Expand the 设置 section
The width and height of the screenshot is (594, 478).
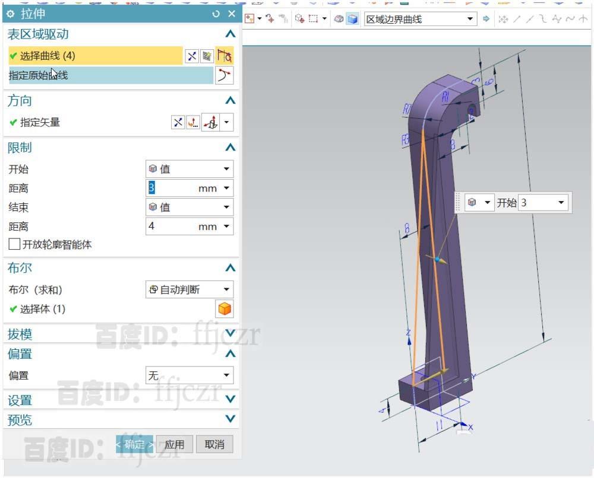coord(230,399)
